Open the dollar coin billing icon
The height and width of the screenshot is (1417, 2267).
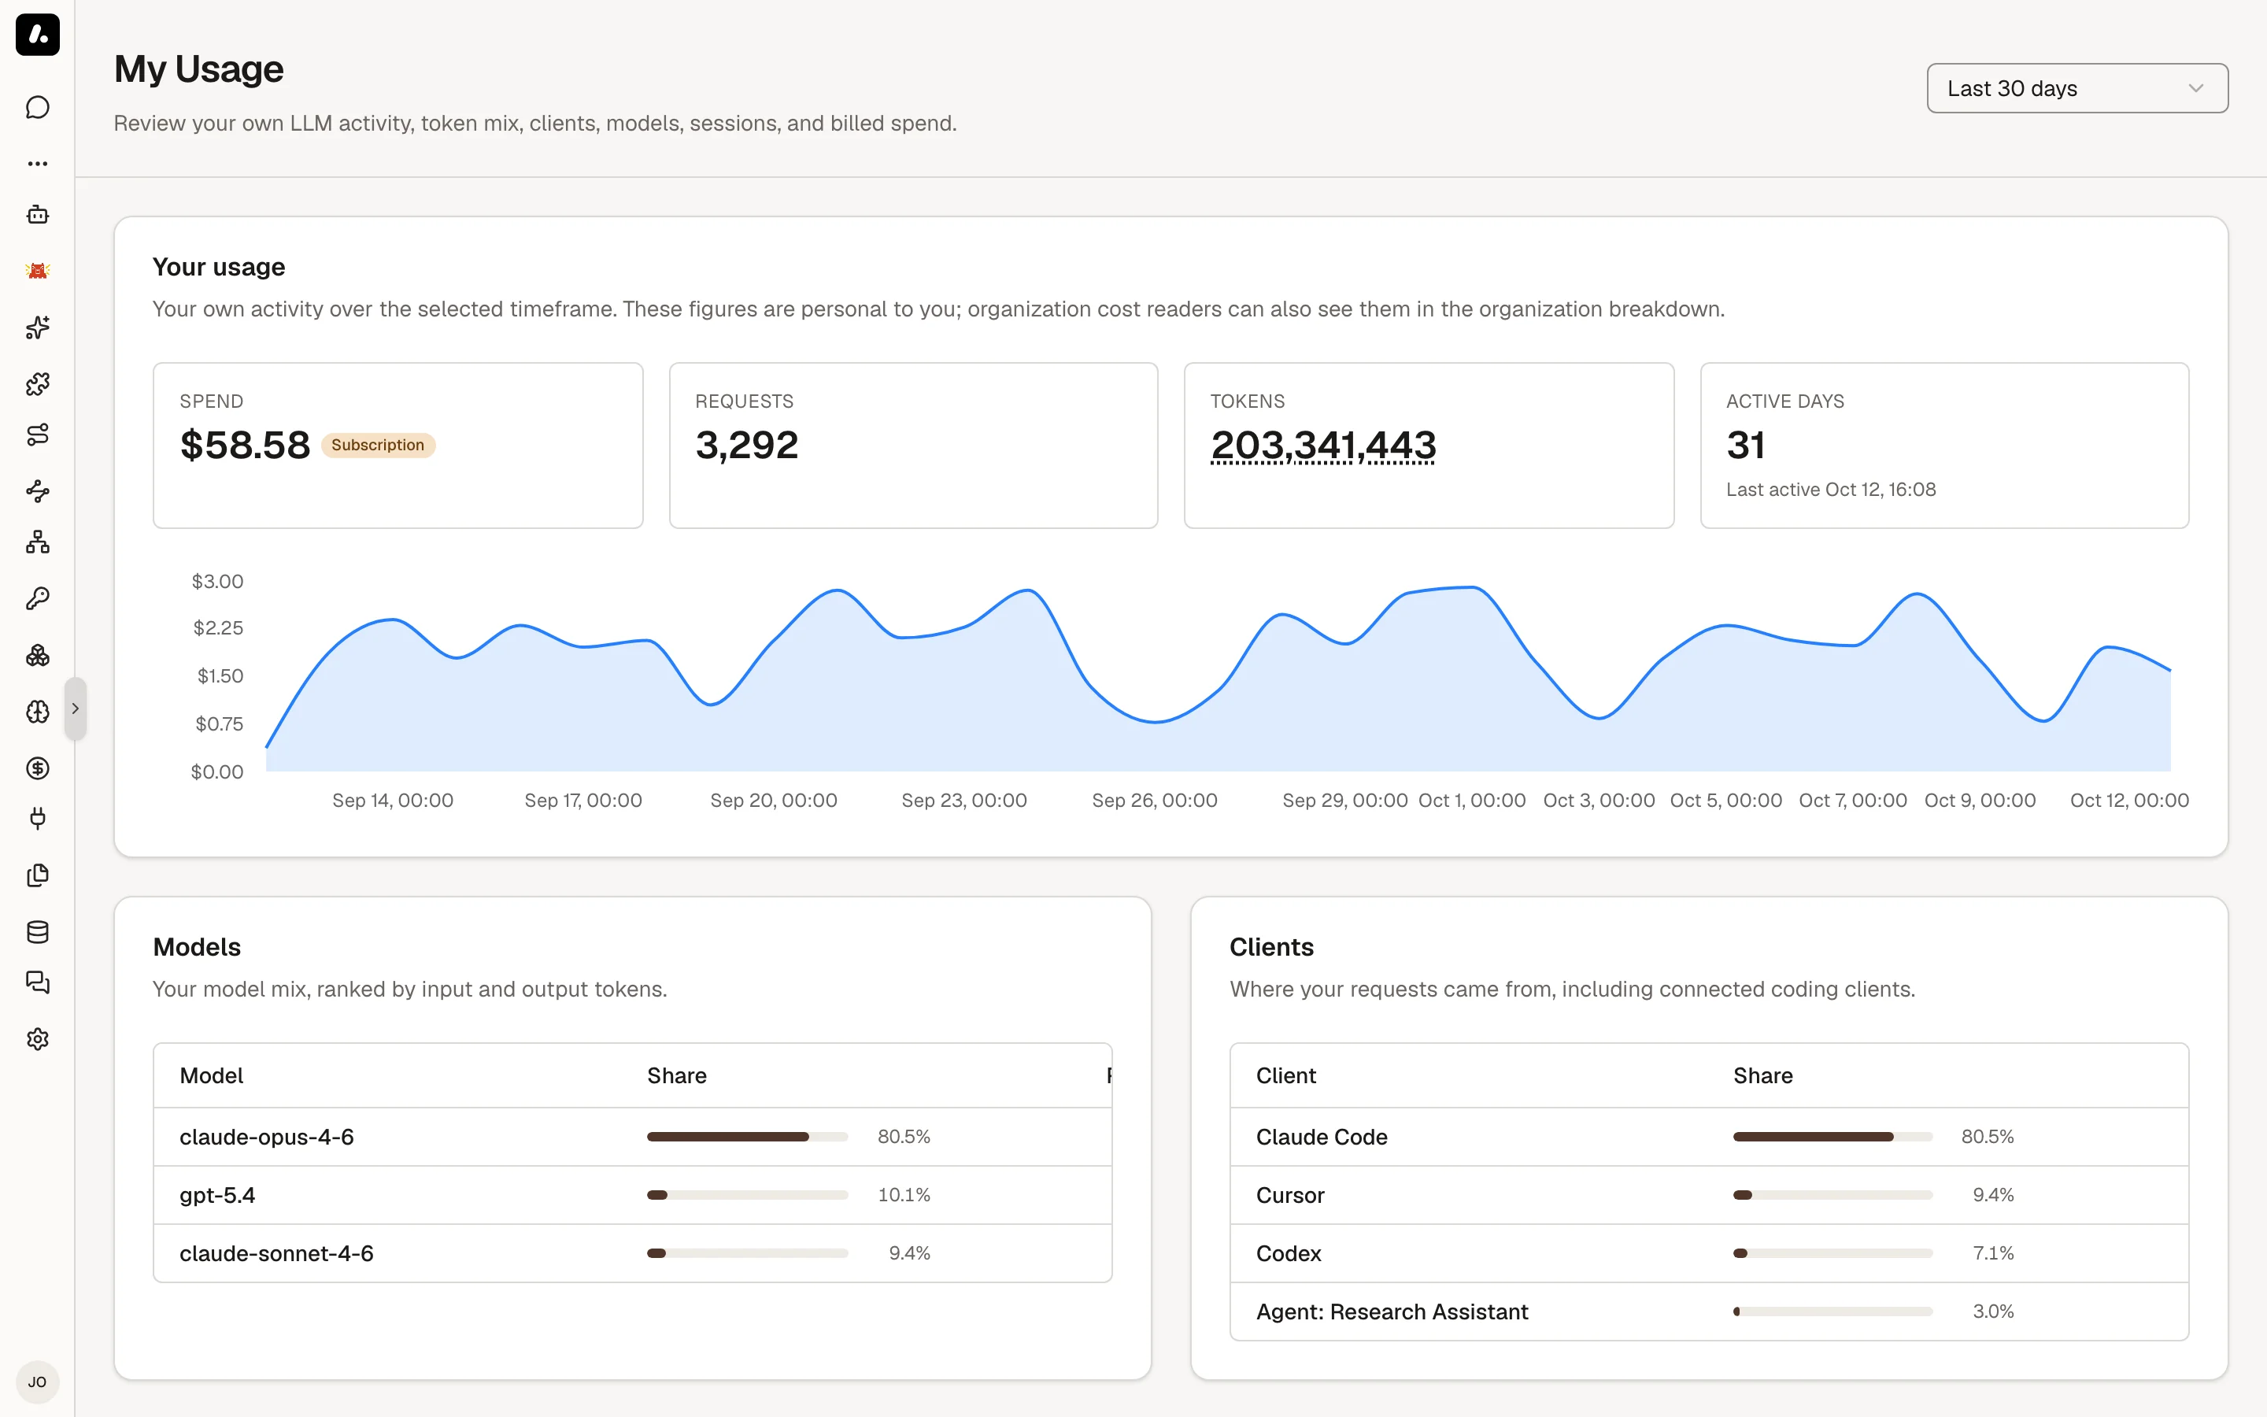point(38,768)
